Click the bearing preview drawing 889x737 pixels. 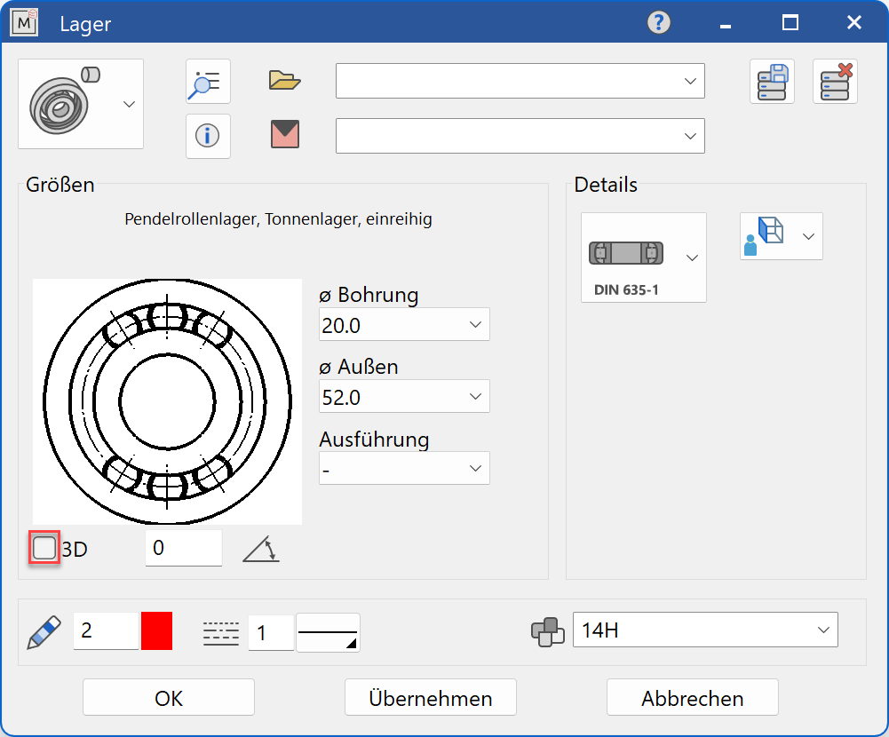coord(167,401)
